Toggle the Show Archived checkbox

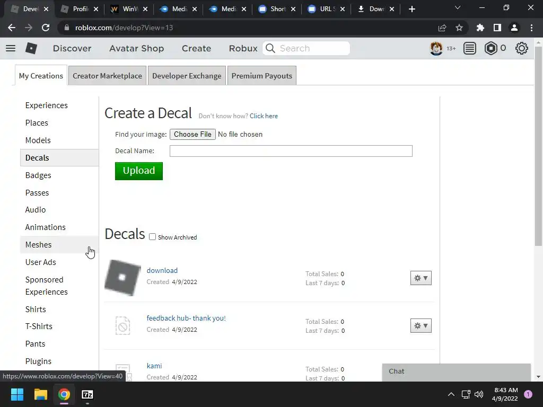pos(152,237)
